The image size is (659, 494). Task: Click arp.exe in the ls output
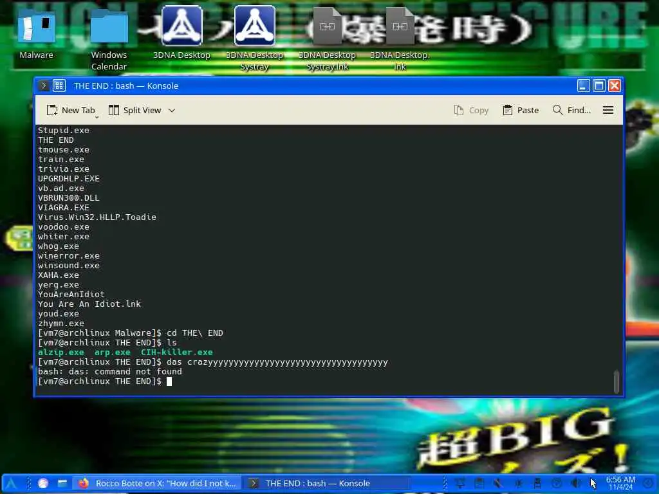coord(112,352)
